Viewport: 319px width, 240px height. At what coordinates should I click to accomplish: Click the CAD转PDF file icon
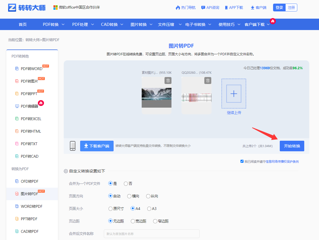coord(17,231)
